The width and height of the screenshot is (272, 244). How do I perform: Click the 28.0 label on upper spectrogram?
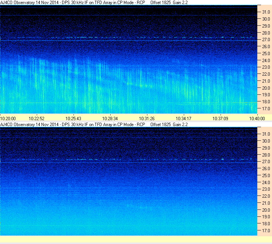[266, 33]
